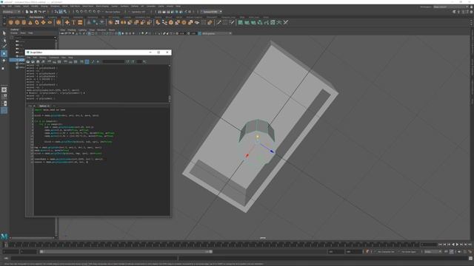Open History menu in Script Editor
This screenshot has width=474, height=266.
[x=43, y=58]
